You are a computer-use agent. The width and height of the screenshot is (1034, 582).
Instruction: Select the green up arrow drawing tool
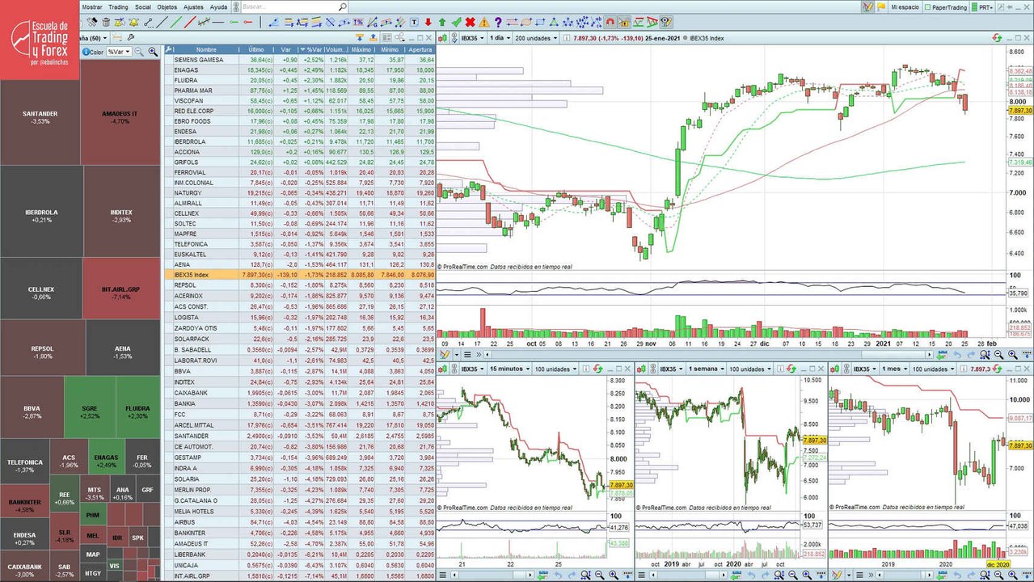(442, 22)
